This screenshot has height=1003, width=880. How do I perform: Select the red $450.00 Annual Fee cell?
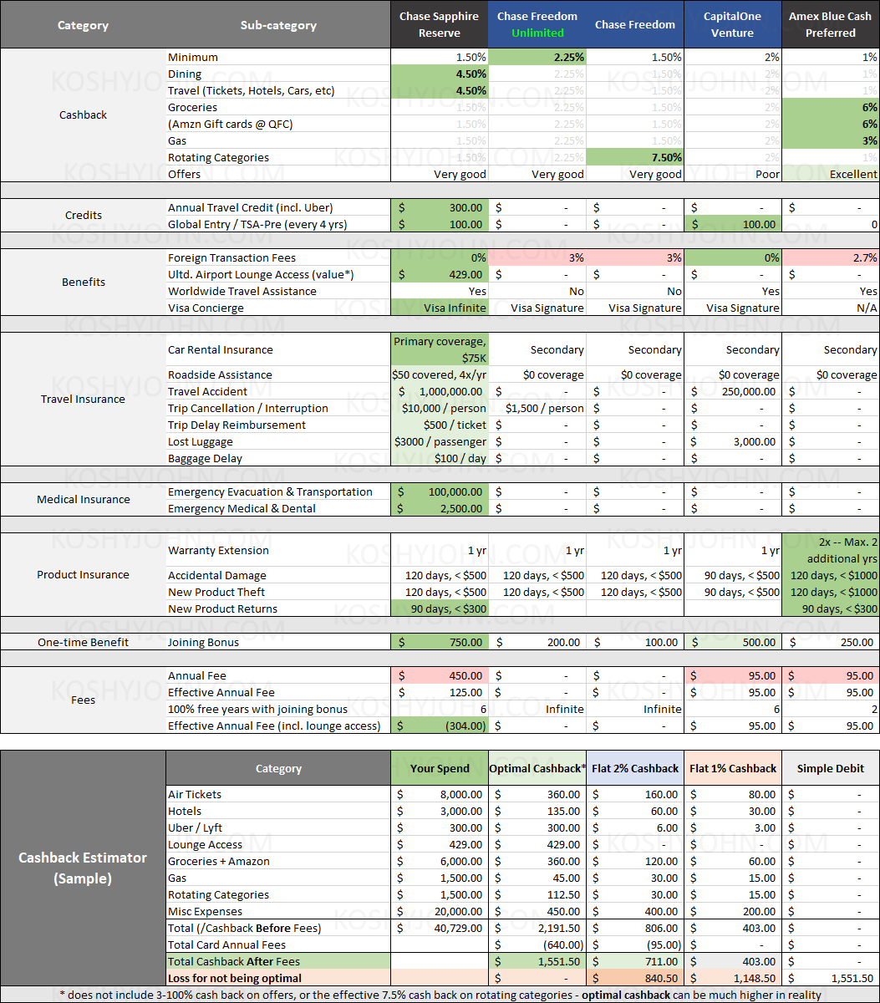coord(440,675)
